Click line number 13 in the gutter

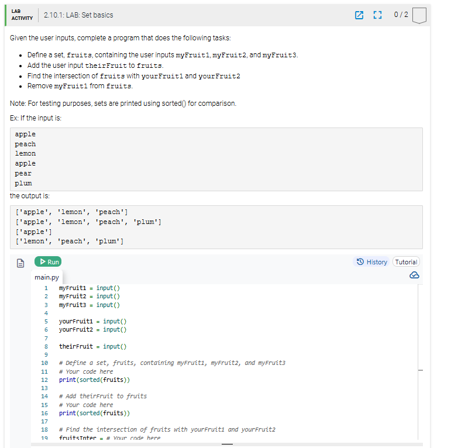point(44,388)
